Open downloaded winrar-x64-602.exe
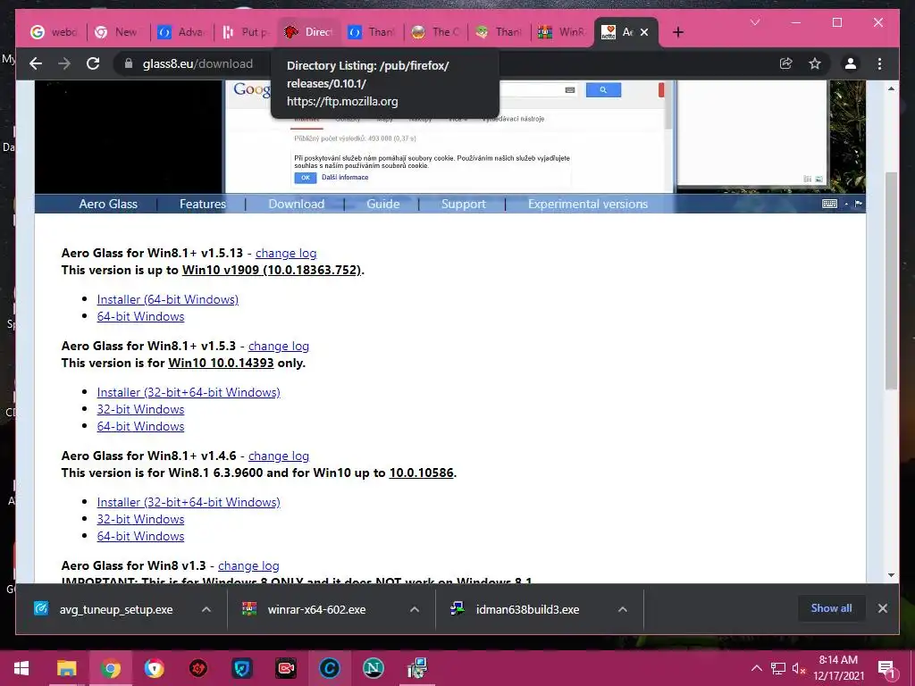This screenshot has height=686, width=915. point(317,609)
